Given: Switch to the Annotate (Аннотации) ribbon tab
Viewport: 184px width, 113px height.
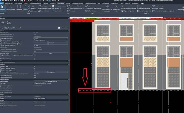Looking at the screenshot, I should point(61,4).
